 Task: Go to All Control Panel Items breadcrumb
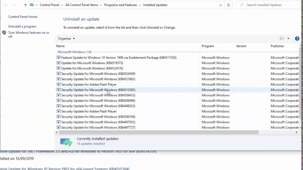click(82, 5)
